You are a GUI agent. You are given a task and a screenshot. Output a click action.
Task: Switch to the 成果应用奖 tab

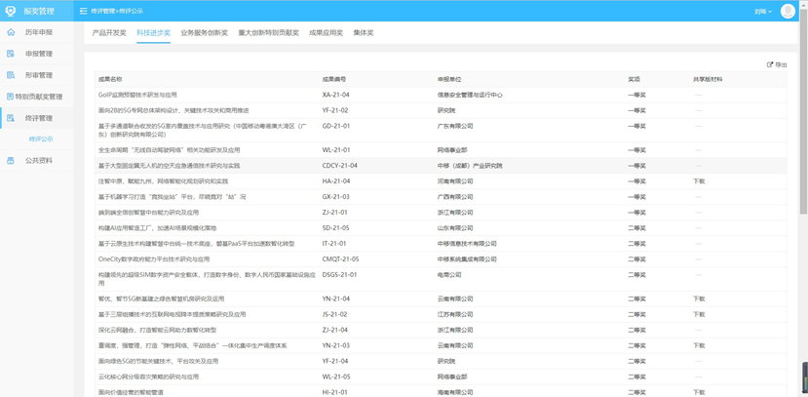coord(326,32)
